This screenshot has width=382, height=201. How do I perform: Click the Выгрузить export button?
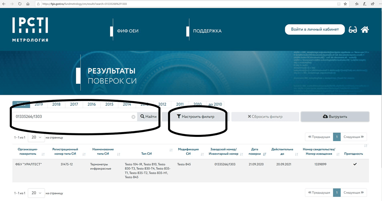335,117
